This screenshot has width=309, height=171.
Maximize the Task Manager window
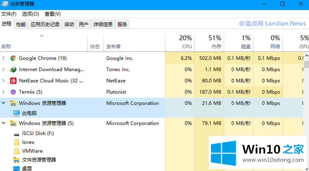click(283, 4)
